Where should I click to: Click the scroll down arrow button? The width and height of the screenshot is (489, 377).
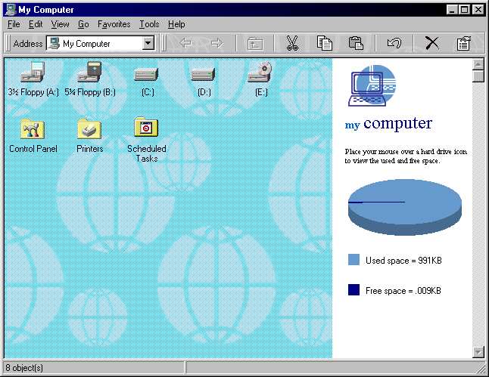[x=478, y=352]
